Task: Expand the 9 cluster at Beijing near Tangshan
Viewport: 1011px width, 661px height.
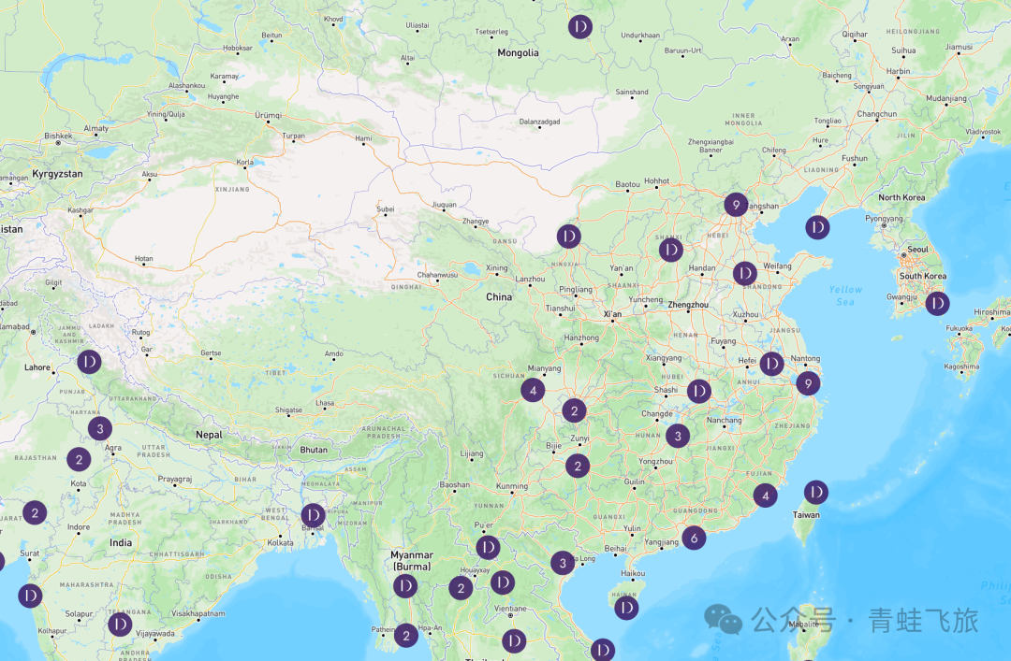Action: (x=736, y=205)
